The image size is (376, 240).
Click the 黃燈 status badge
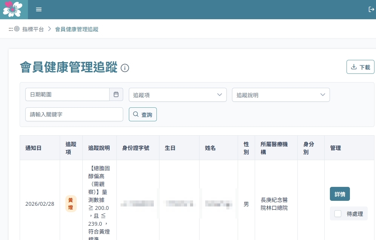click(71, 204)
